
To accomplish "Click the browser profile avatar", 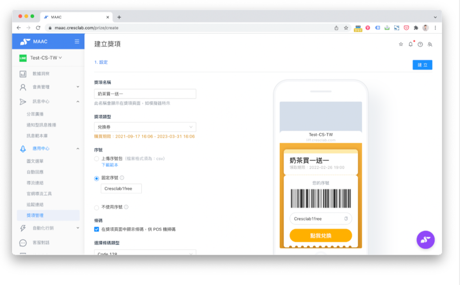I will click(x=425, y=28).
